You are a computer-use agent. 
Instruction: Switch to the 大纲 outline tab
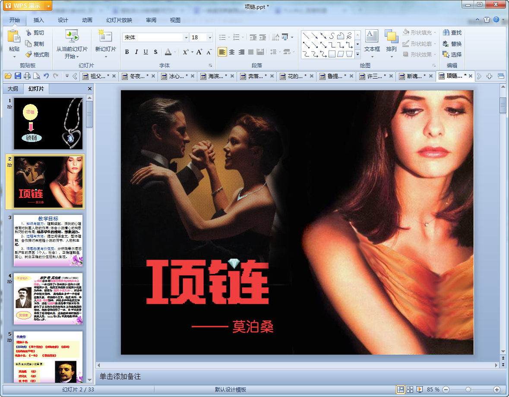(13, 89)
